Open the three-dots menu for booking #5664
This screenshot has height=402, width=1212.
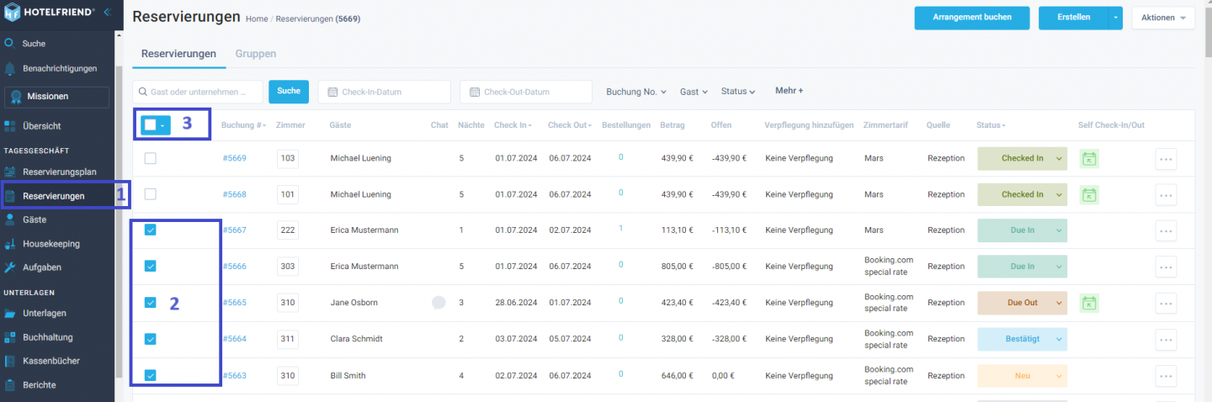pyautogui.click(x=1166, y=340)
